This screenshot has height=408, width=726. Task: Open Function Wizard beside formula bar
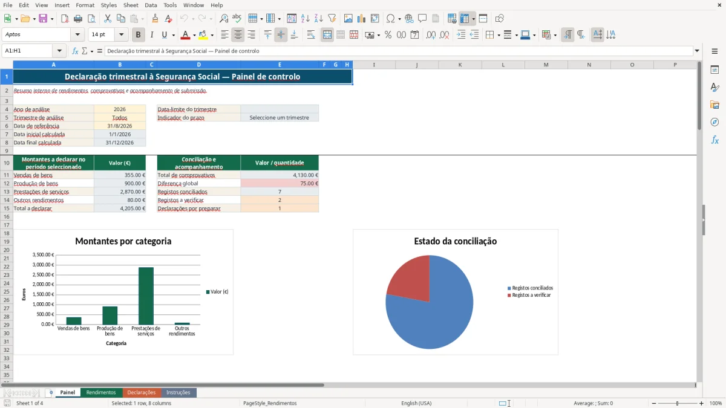point(75,51)
